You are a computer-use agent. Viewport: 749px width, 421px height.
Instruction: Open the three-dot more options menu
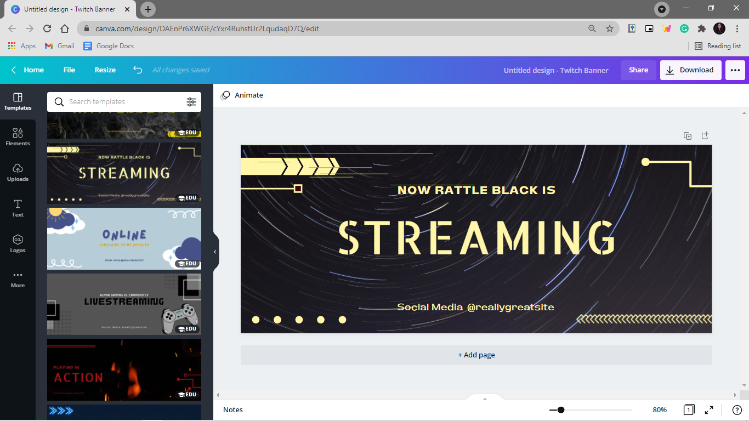coord(735,70)
